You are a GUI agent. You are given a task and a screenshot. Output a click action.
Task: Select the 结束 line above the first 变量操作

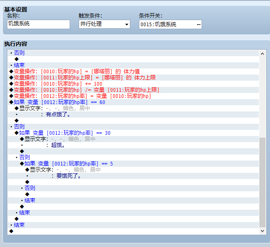tap(133, 65)
